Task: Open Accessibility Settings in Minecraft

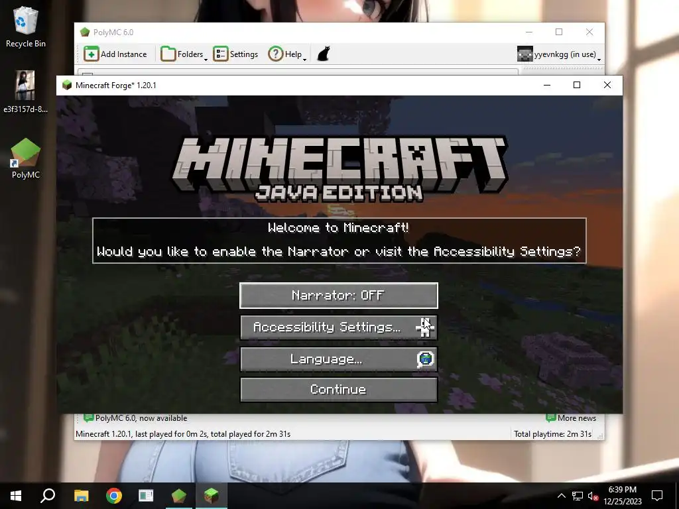Action: pos(339,327)
